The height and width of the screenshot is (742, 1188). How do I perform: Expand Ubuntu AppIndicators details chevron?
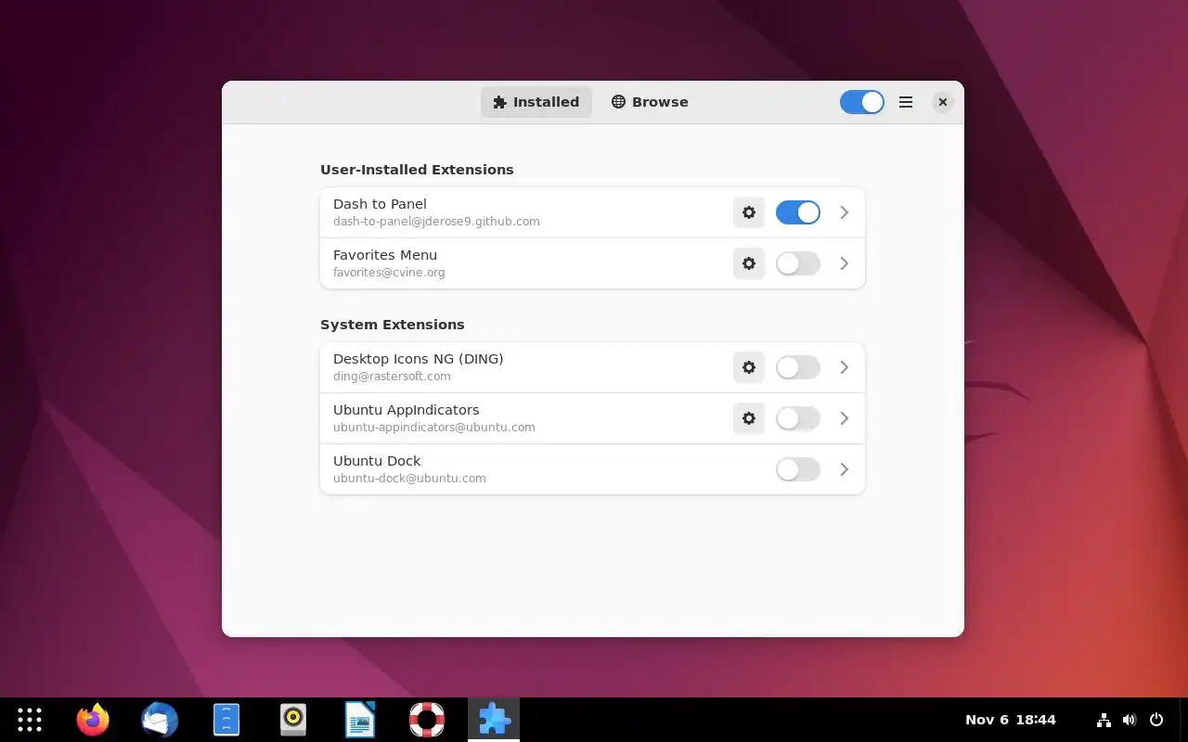845,418
